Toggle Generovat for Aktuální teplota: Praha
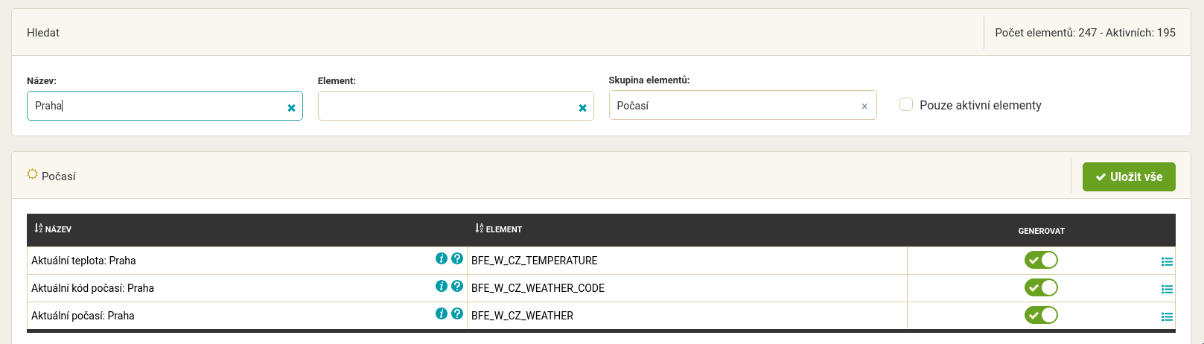This screenshot has width=1204, height=344. [x=1041, y=260]
